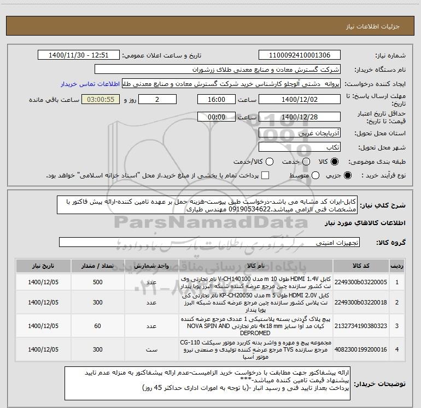Click item code 2249300b03220018
421x408 pixels.
click(x=361, y=302)
